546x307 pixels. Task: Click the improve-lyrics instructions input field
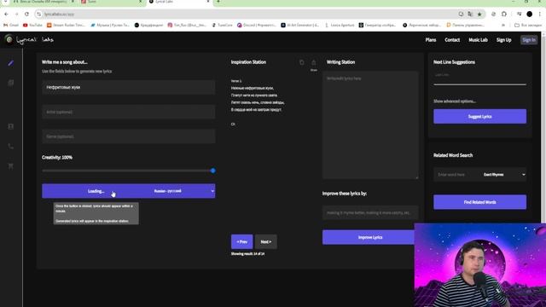[369, 212]
